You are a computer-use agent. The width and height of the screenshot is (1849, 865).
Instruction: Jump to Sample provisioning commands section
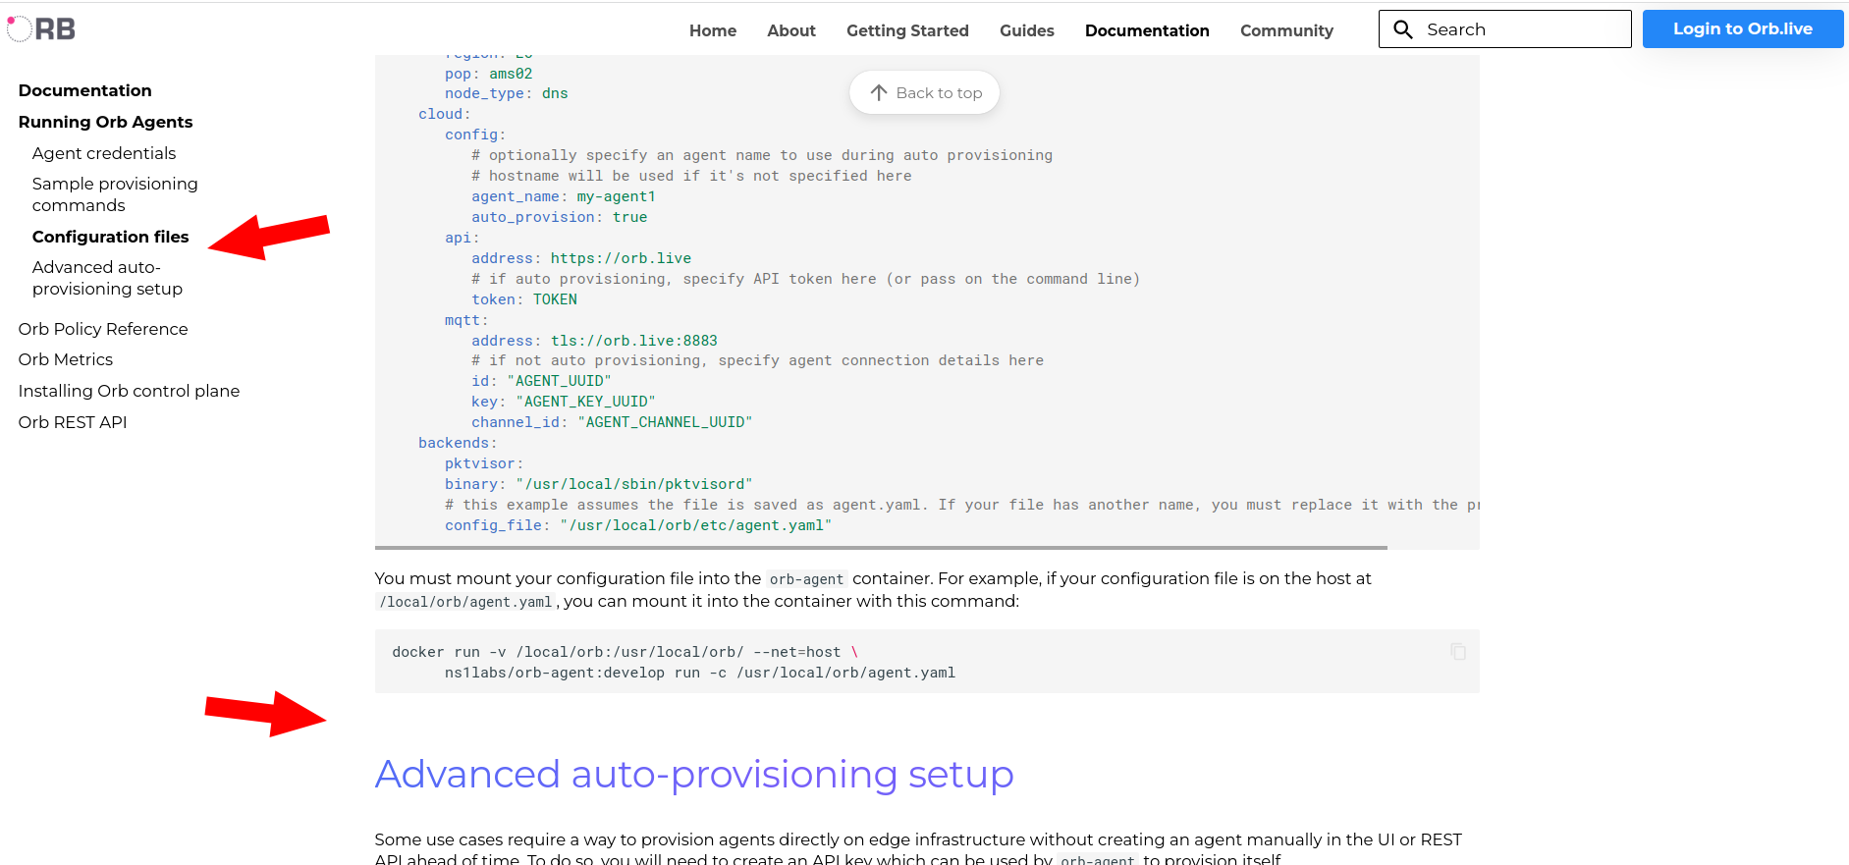pyautogui.click(x=115, y=194)
